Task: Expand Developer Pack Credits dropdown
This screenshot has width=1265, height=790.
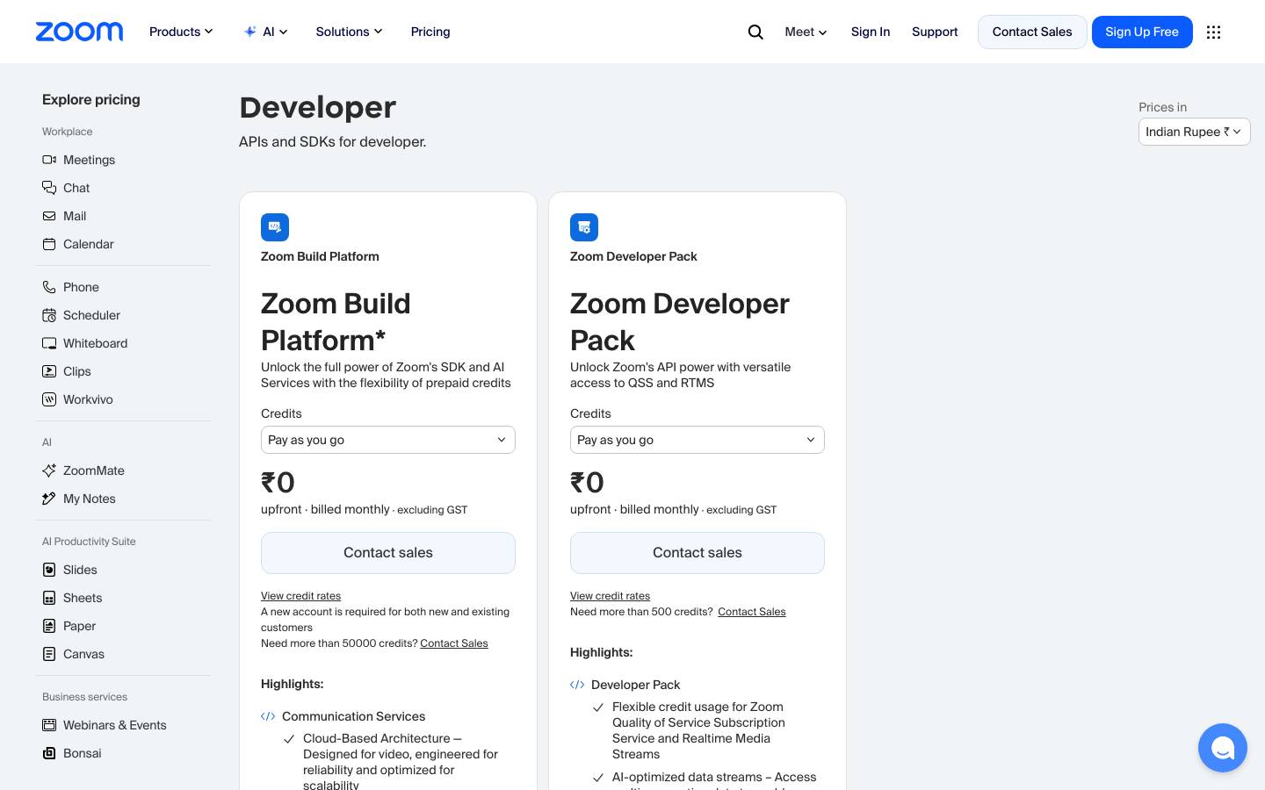Action: click(698, 440)
